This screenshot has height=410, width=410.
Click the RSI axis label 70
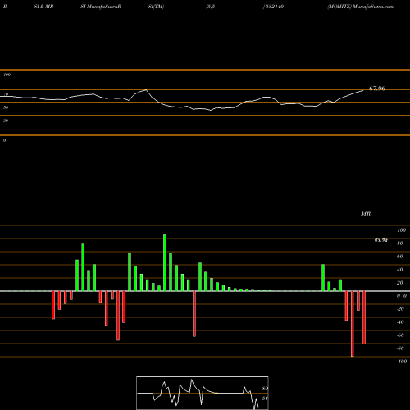[6, 94]
